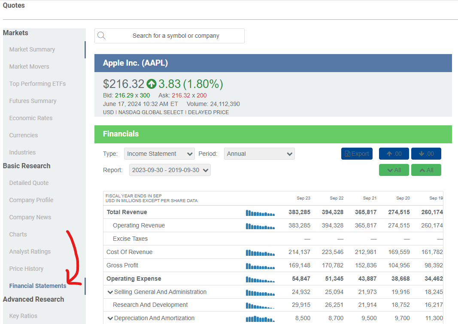The width and height of the screenshot is (458, 324).
Task: Click the Financials section header
Action: pyautogui.click(x=273, y=134)
